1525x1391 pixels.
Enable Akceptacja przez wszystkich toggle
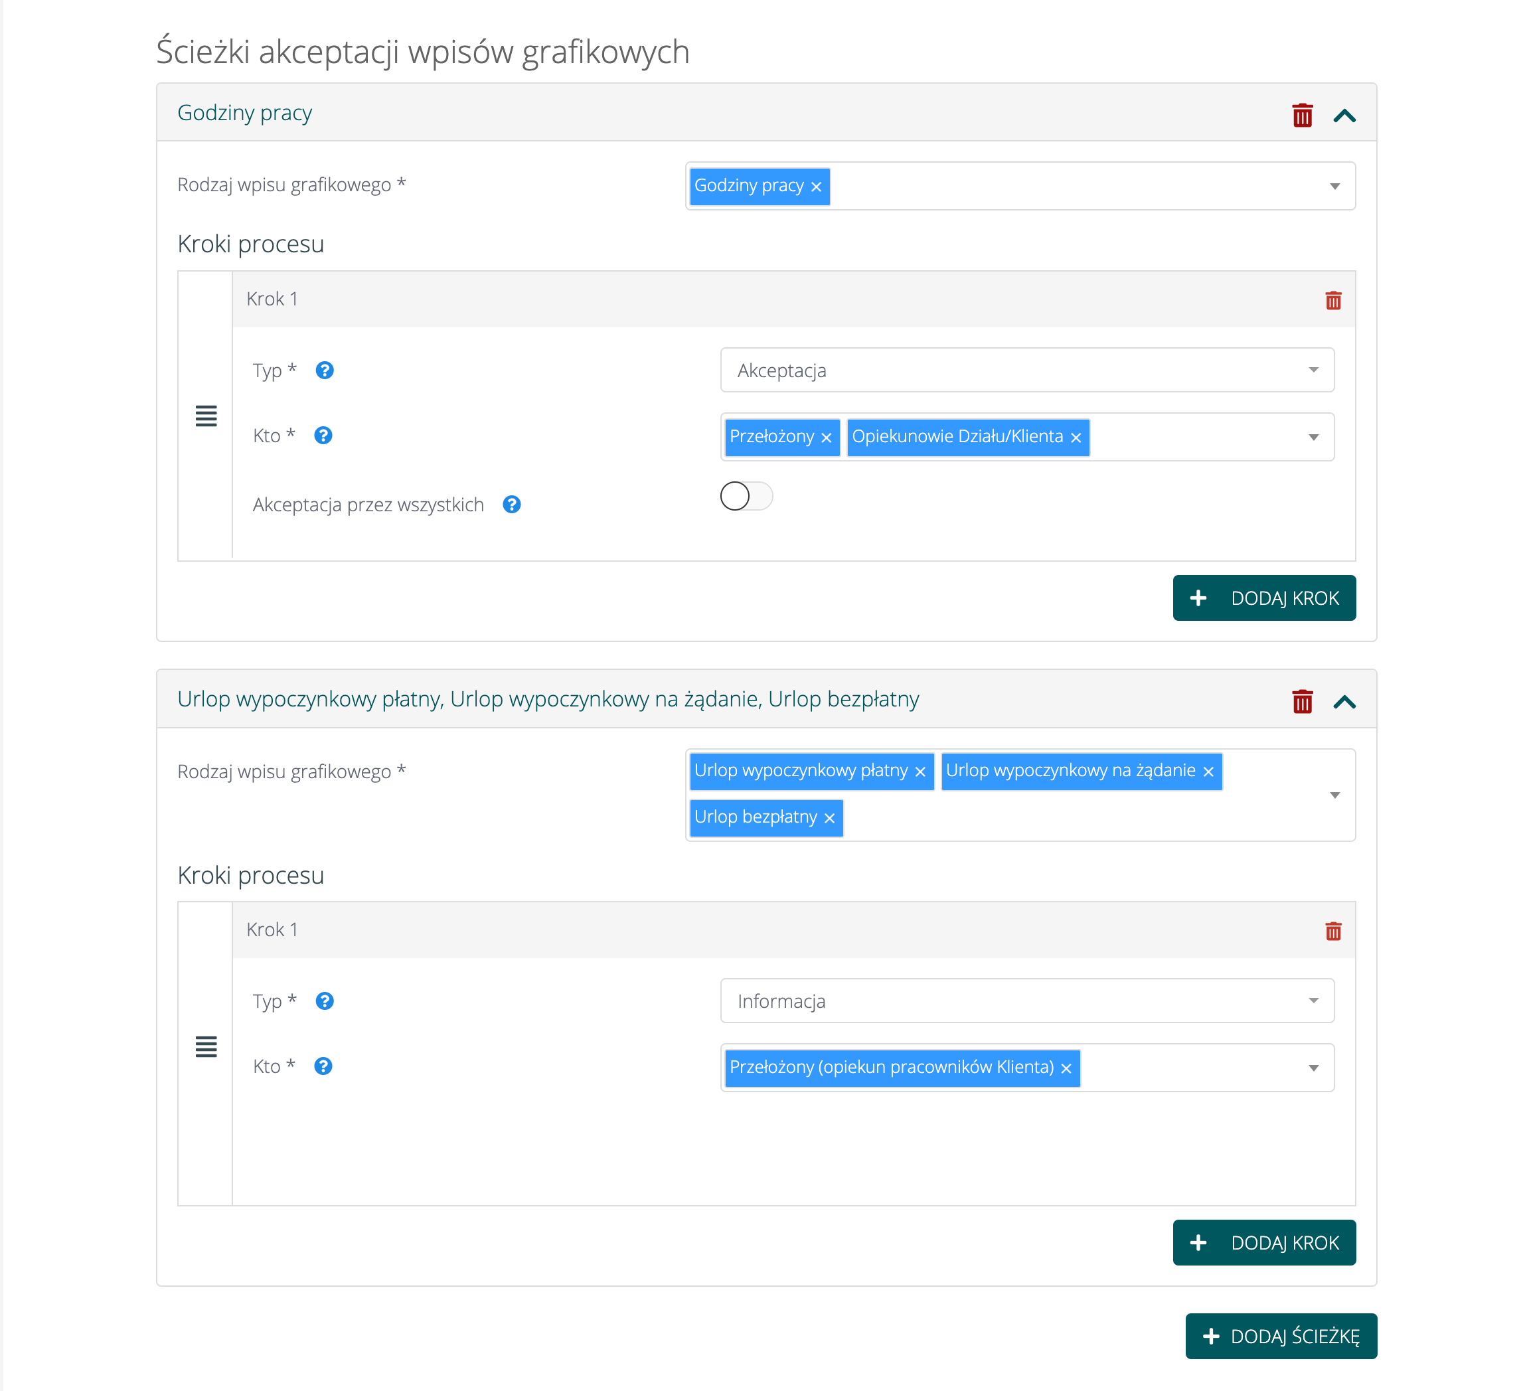click(746, 496)
